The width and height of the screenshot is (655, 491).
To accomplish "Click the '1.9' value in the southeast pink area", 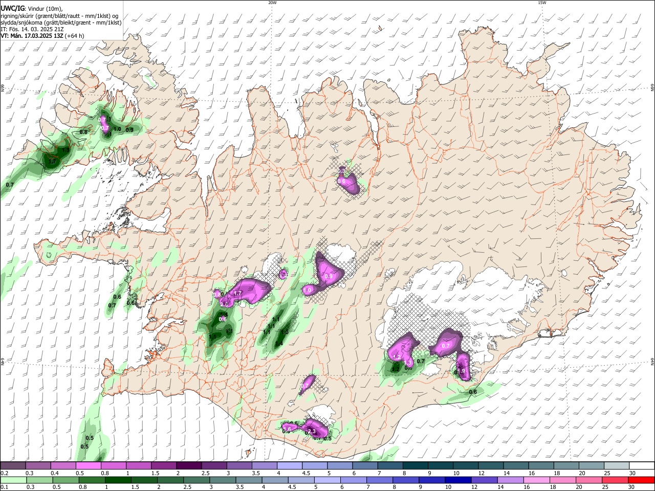I will point(461,371).
